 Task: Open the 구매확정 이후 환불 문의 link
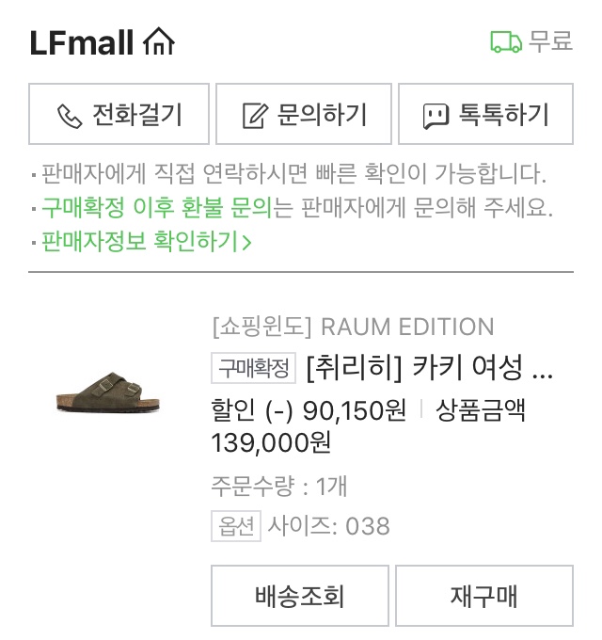(x=156, y=208)
